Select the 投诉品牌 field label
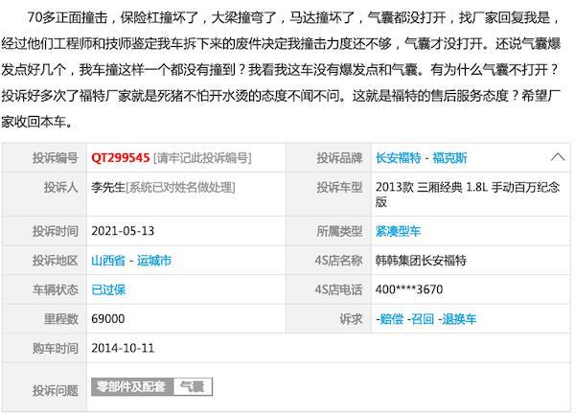Viewport: 575px width, 415px height. [x=339, y=158]
